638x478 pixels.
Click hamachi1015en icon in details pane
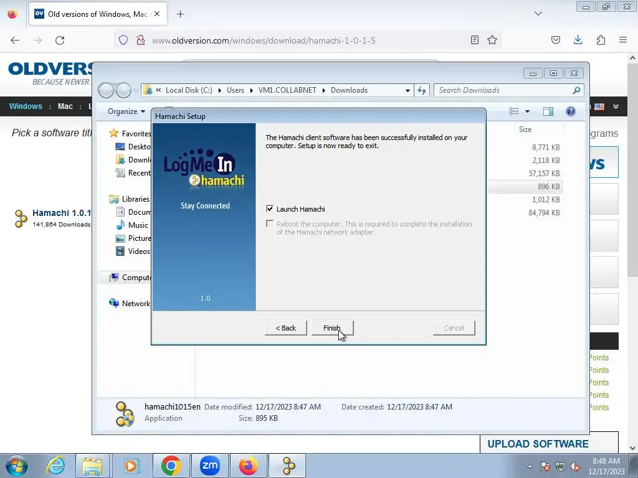(125, 414)
